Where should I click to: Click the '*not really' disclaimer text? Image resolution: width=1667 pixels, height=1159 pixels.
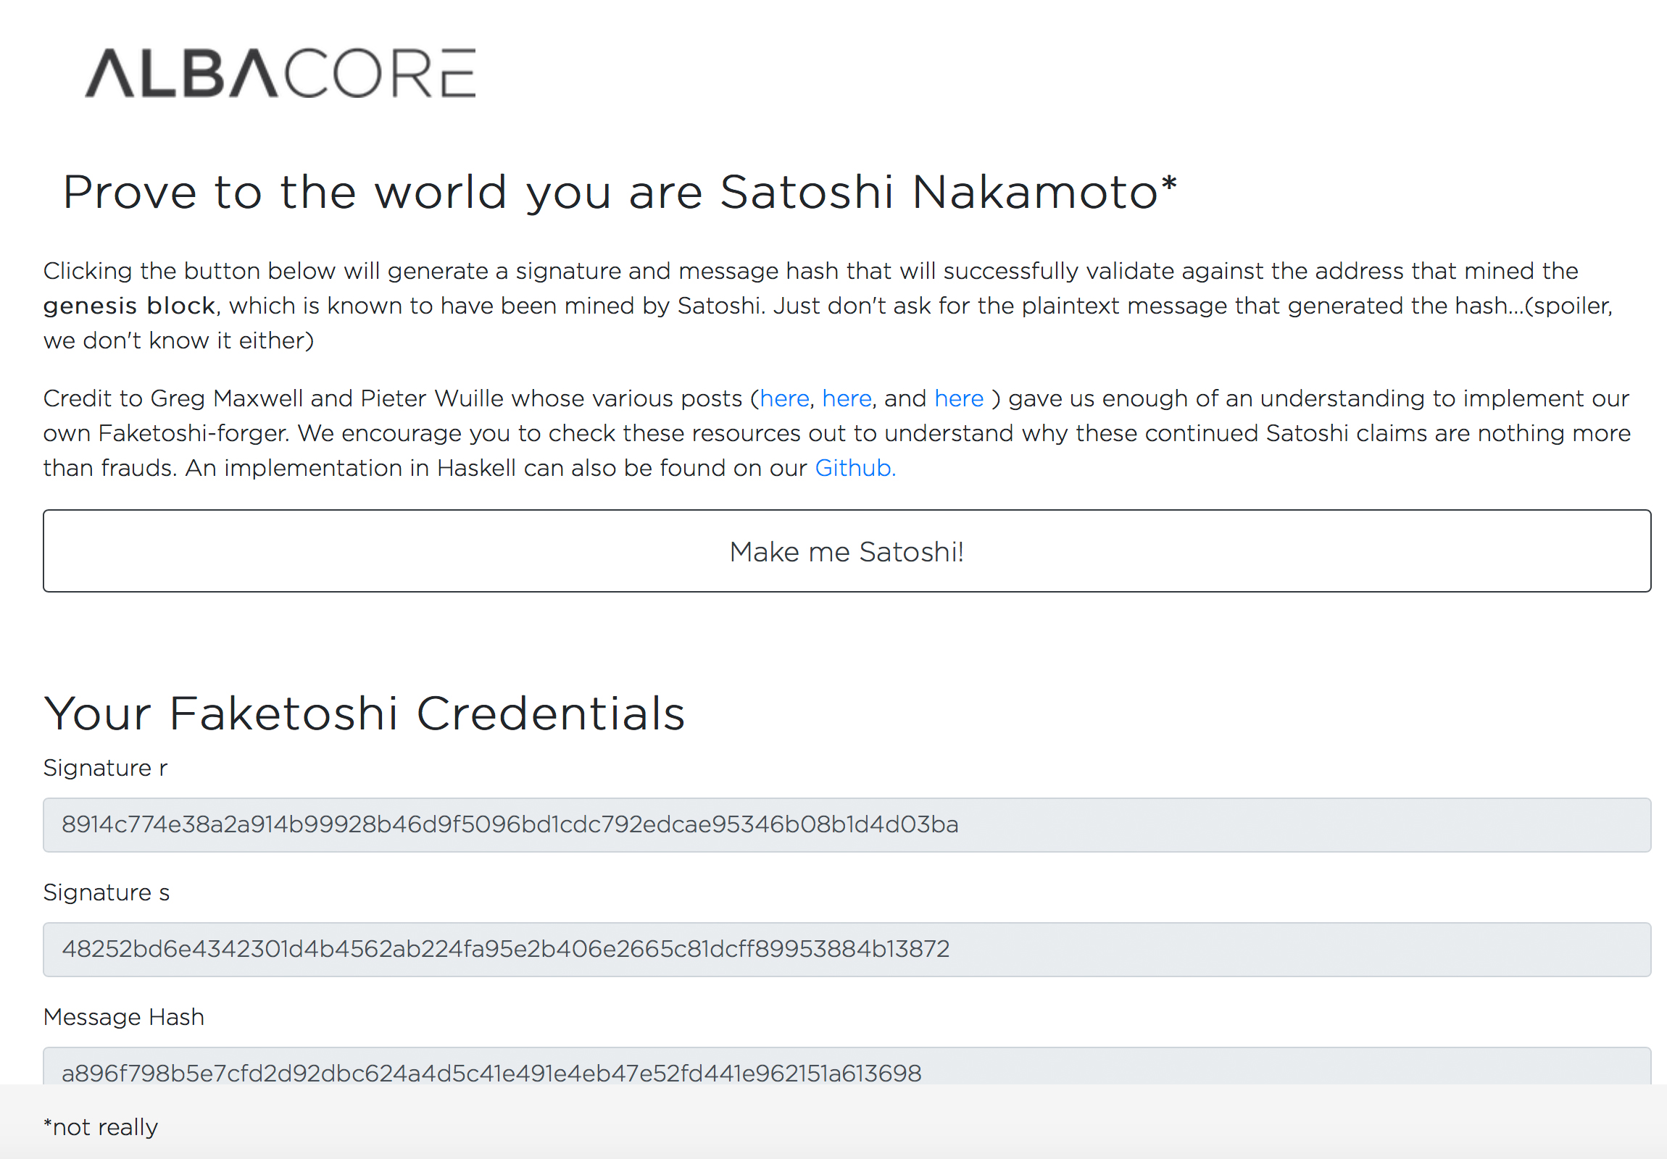click(x=100, y=1127)
